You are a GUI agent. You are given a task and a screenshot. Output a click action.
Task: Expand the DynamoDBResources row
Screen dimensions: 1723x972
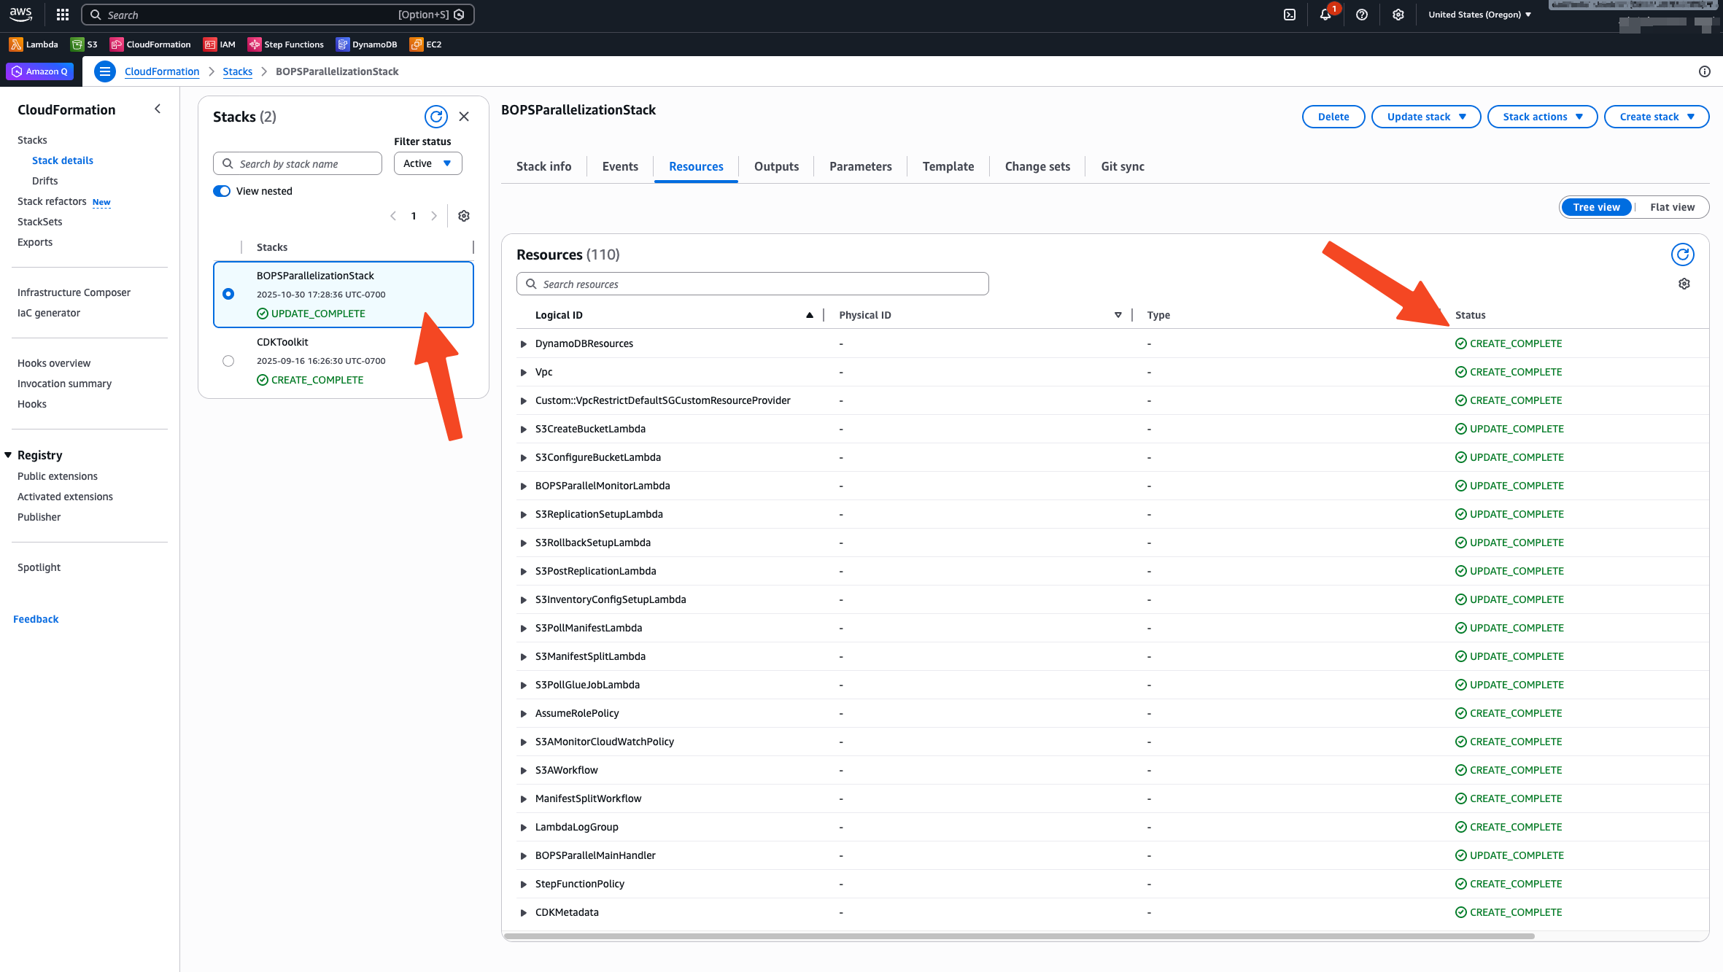(x=523, y=344)
